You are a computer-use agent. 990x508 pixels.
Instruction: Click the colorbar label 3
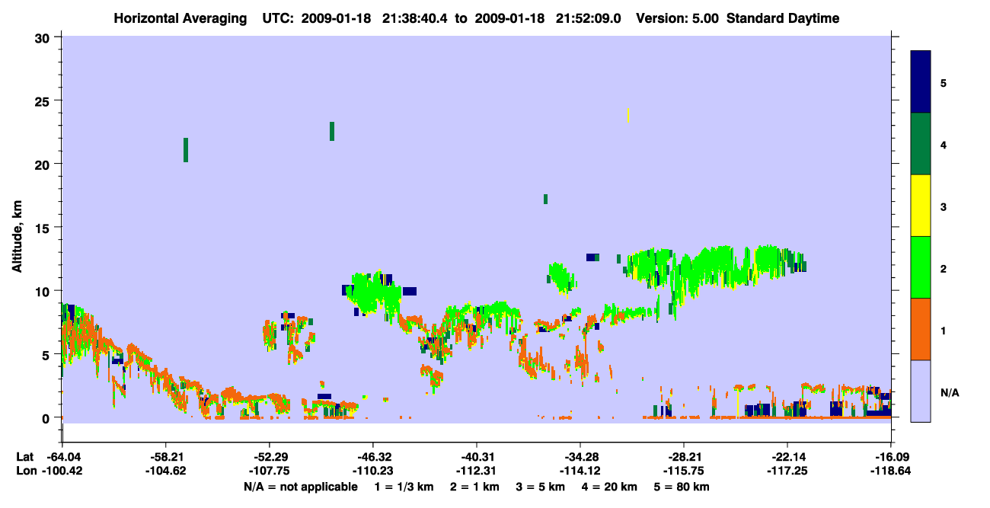[944, 206]
